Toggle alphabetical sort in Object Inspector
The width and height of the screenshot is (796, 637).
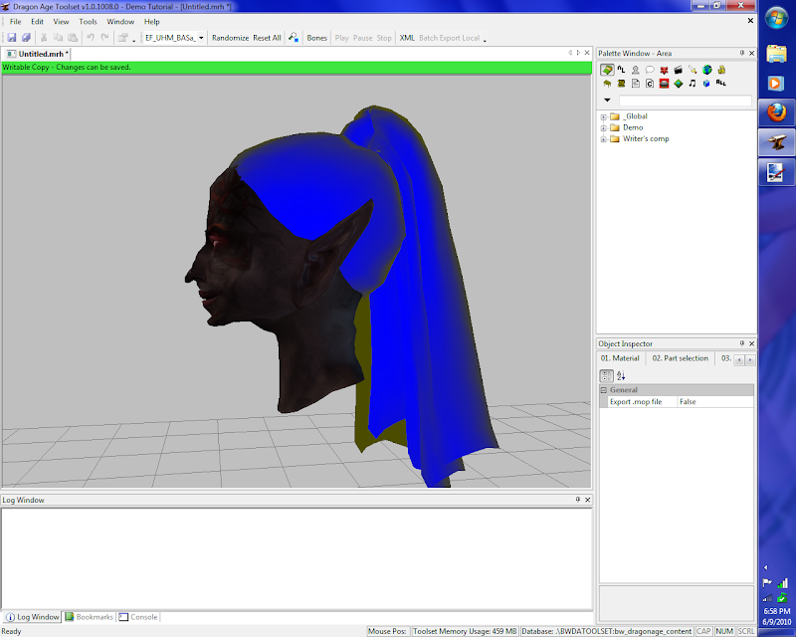[621, 375]
